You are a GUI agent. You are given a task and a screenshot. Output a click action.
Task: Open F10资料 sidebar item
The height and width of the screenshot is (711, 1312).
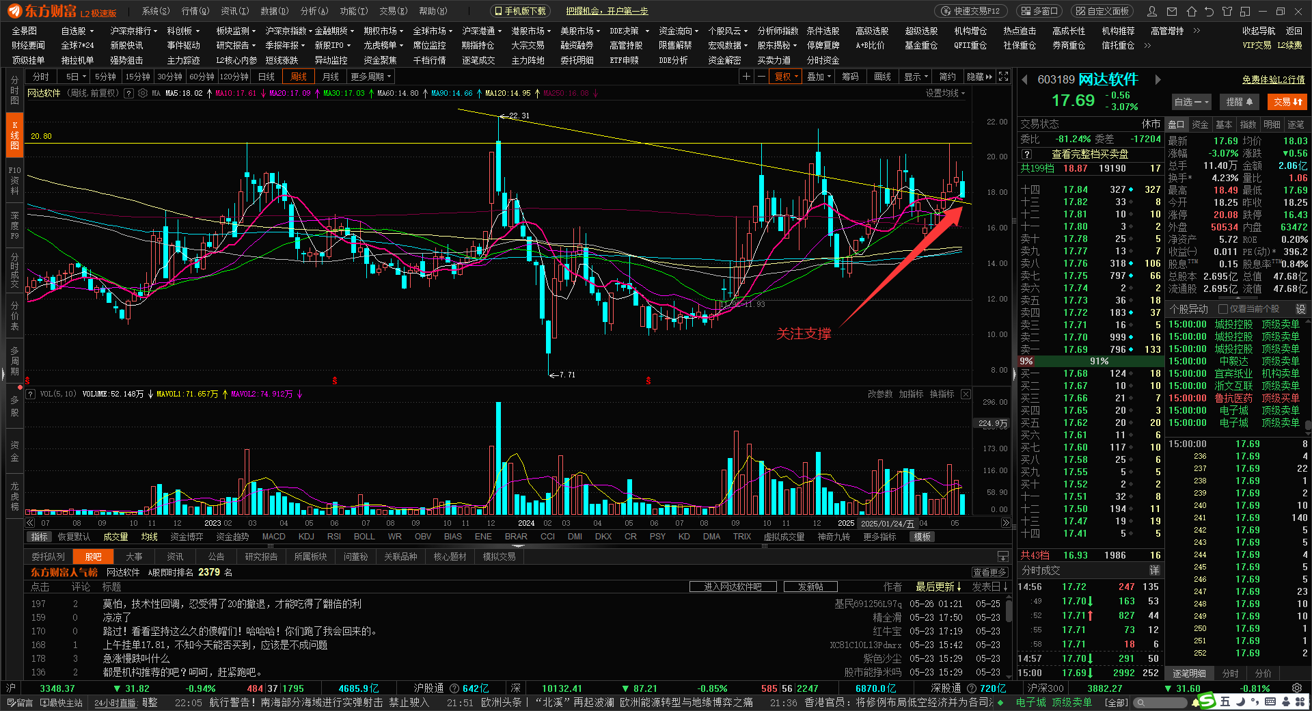click(14, 180)
